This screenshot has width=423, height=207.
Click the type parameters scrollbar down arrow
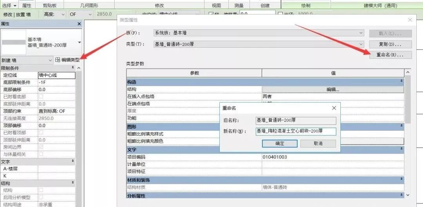[x=408, y=195]
